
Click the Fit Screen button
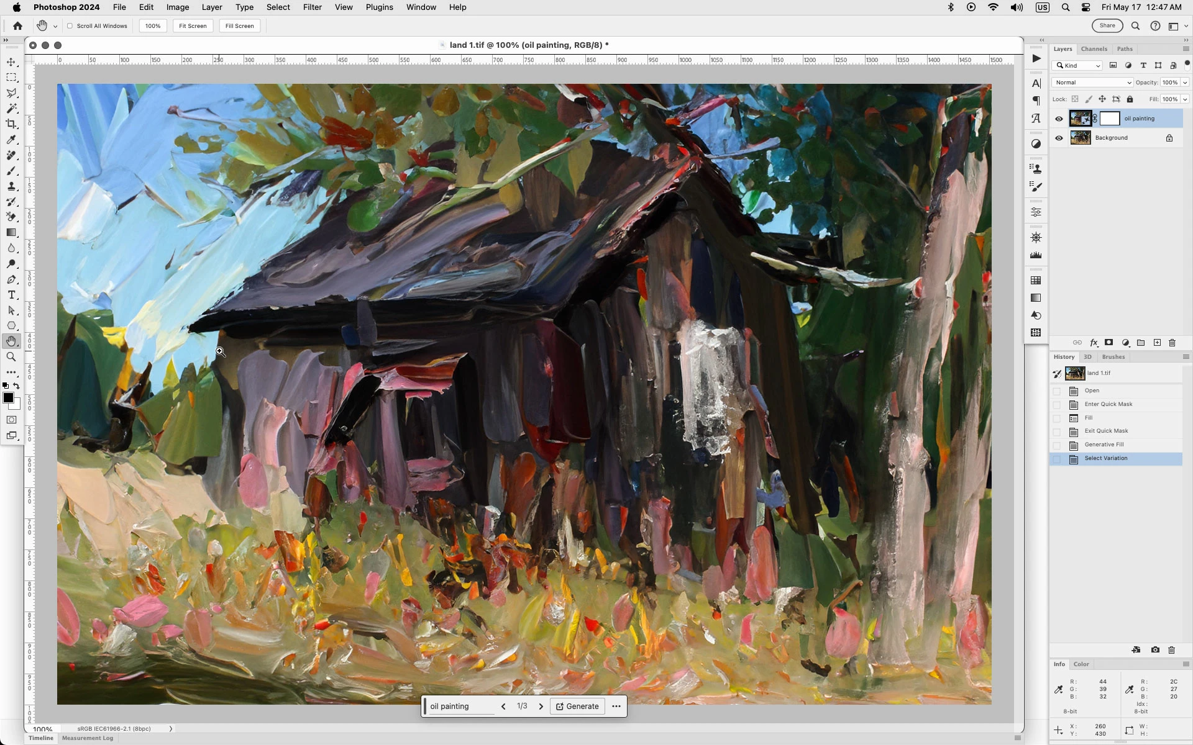point(193,26)
